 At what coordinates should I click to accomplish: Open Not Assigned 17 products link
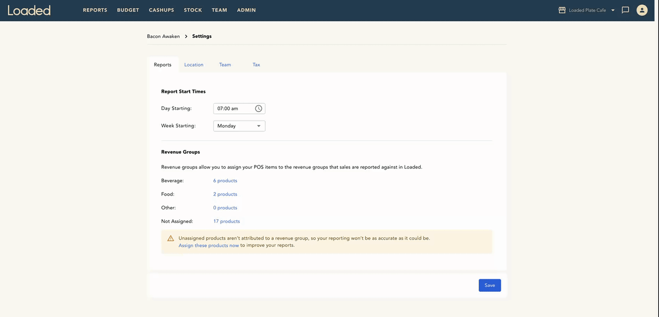[x=226, y=221]
